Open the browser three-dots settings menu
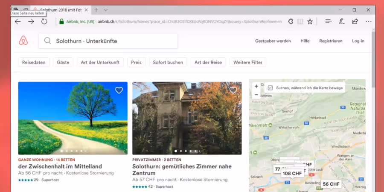384x192 pixels. click(x=368, y=22)
